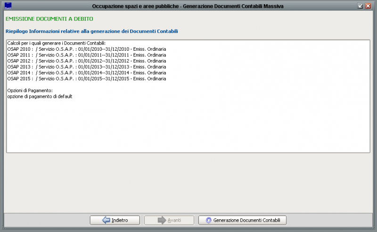Click the Riepilogo Informazioni subtitle
The height and width of the screenshot is (232, 377).
pos(91,31)
